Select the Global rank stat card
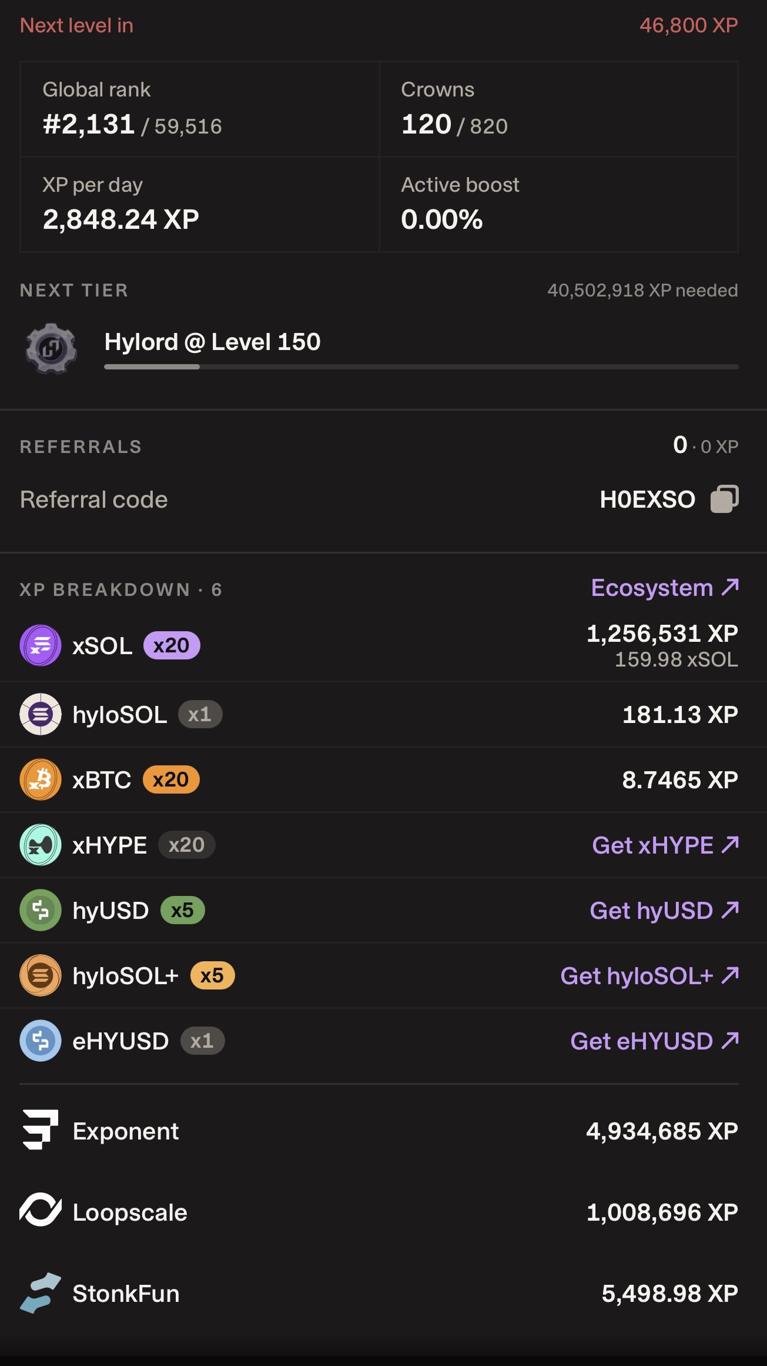This screenshot has width=767, height=1366. 200,109
